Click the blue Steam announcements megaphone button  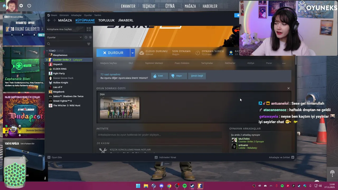coord(237,15)
